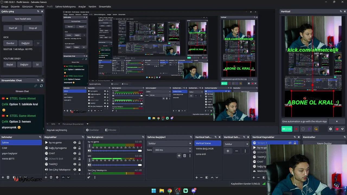Viewport: 347px width, 195px height.
Task: Move source down in Kaynaklar toolbar
Action: tap(68, 177)
